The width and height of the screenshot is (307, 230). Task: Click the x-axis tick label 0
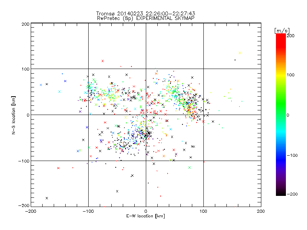[146, 211]
